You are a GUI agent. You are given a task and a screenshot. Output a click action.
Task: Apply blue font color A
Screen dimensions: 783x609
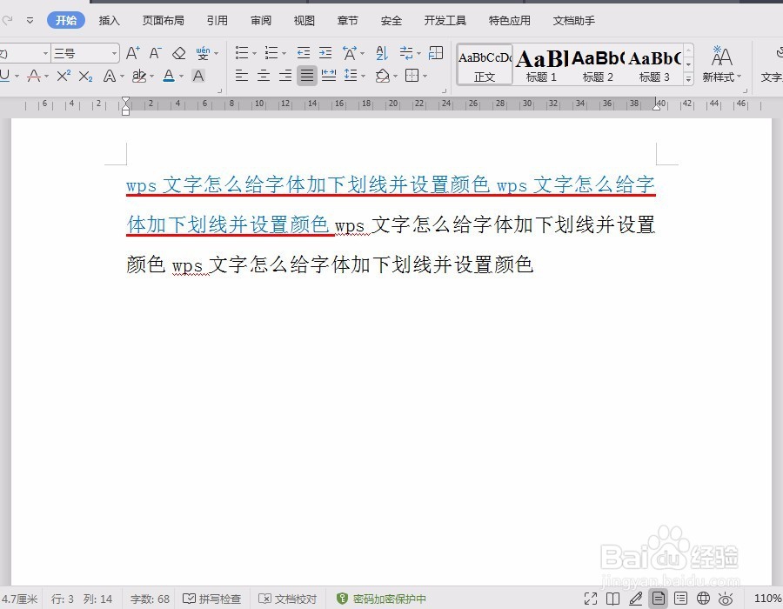(x=169, y=76)
